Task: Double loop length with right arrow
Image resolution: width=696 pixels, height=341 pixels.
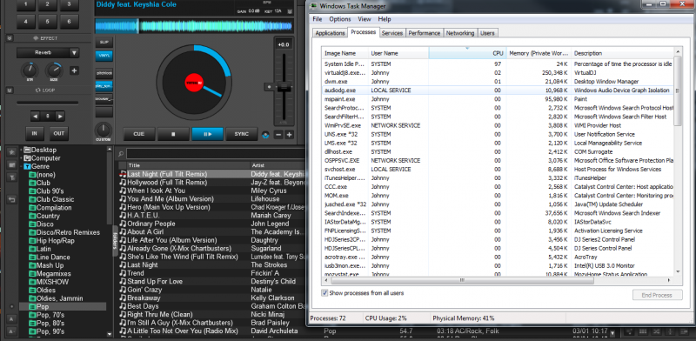Action: coord(59,117)
